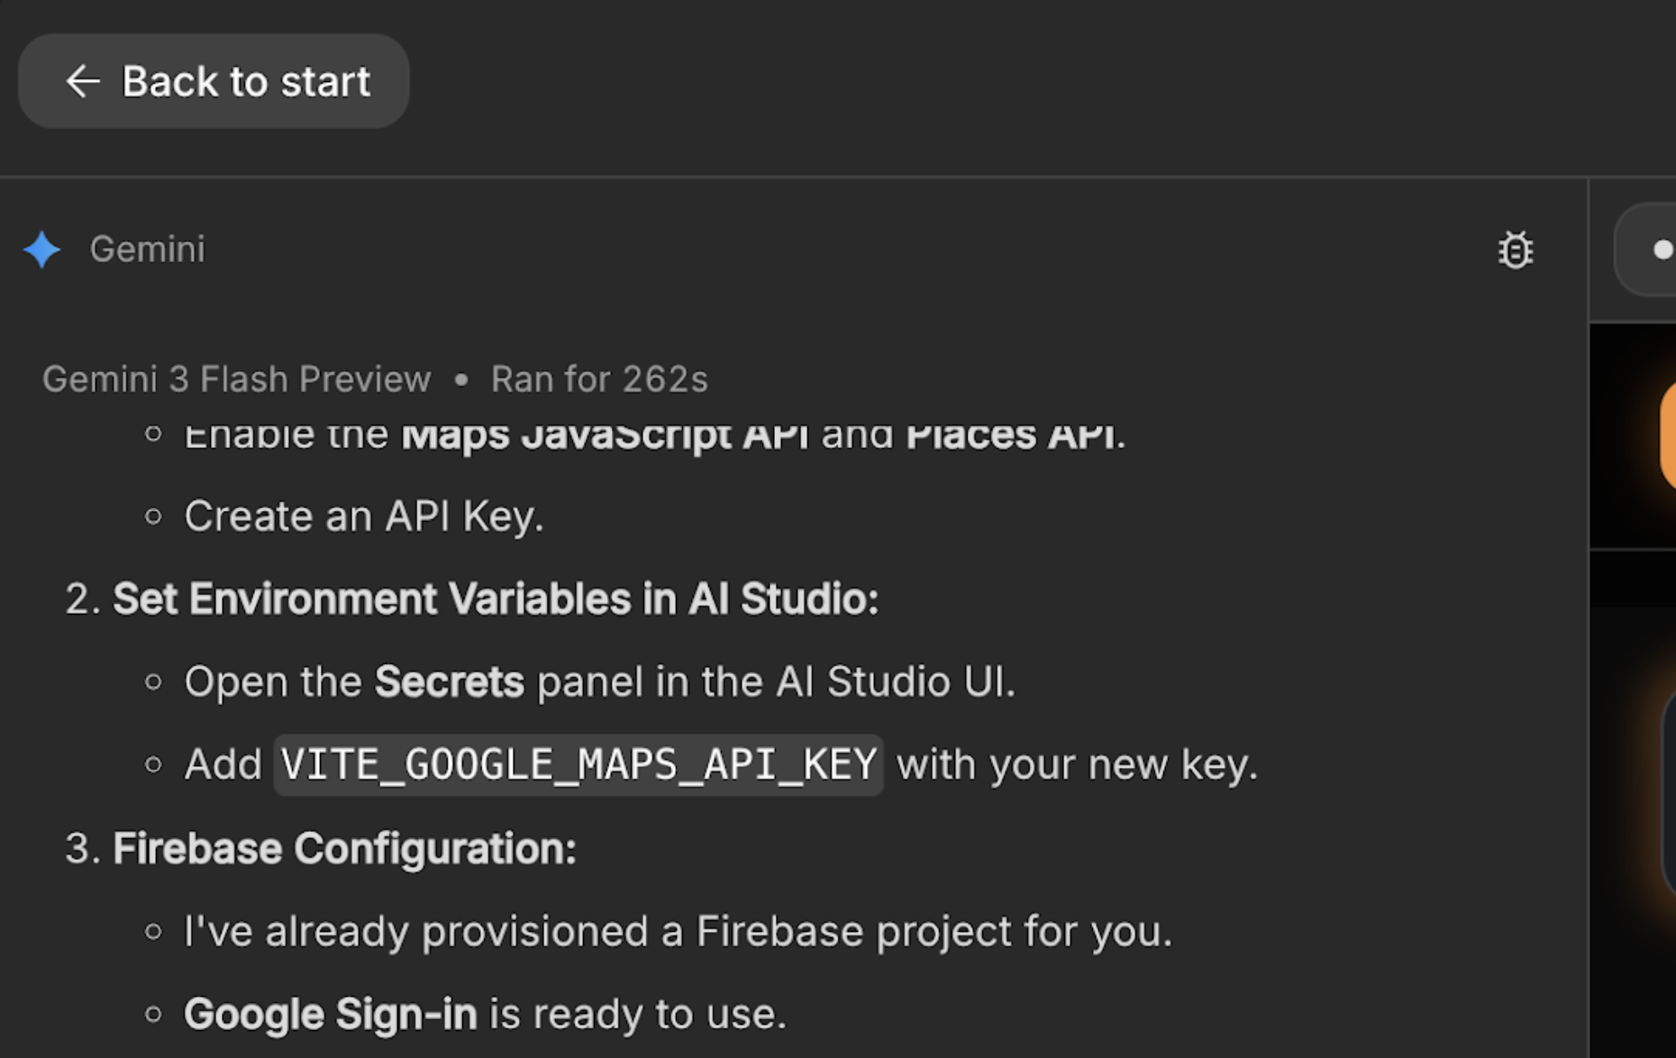Select the "Set Environment Variables in AI Studio" heading

495,599
